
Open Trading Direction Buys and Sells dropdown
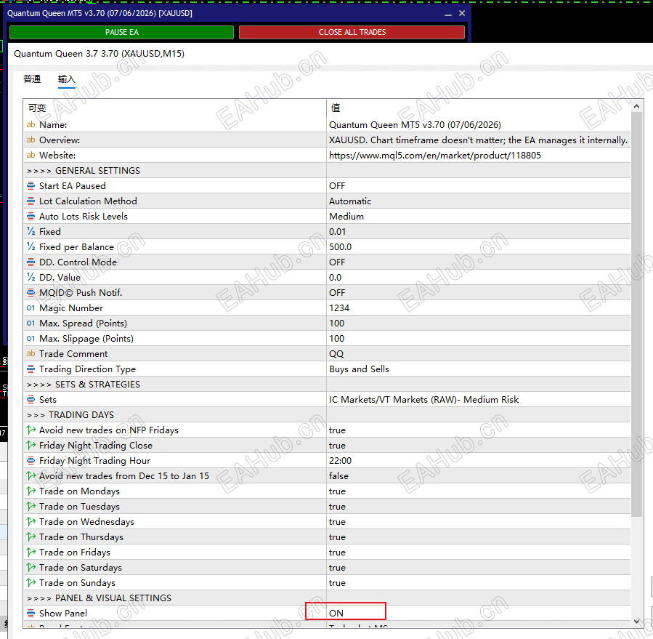479,369
